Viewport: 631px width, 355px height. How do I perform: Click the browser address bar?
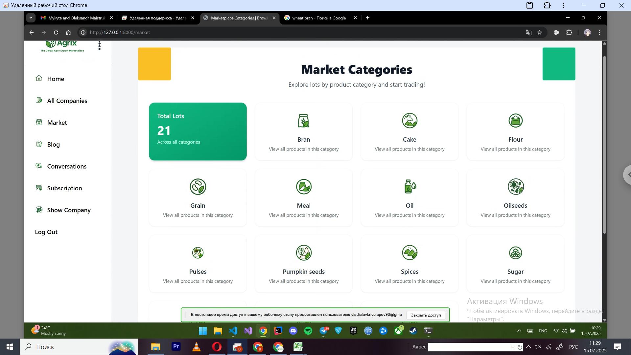(x=164, y=32)
